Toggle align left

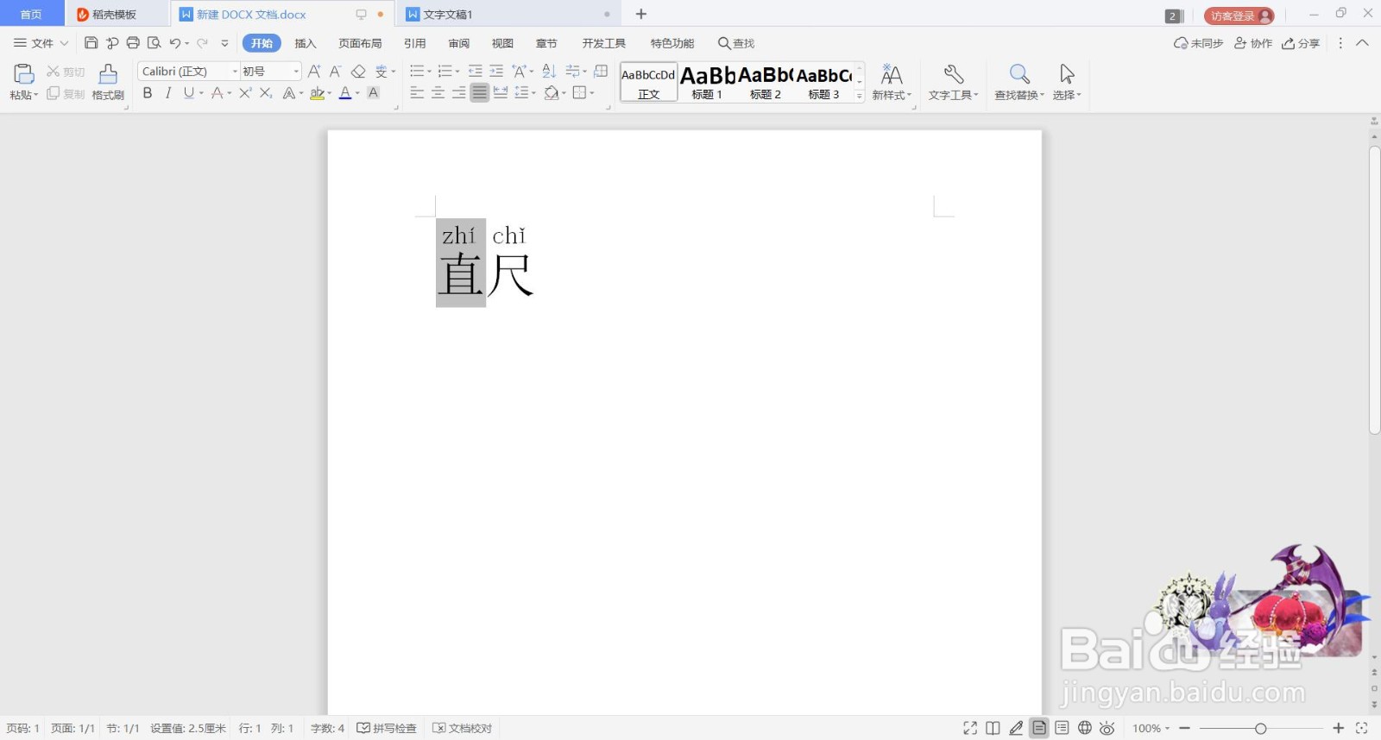(x=417, y=93)
